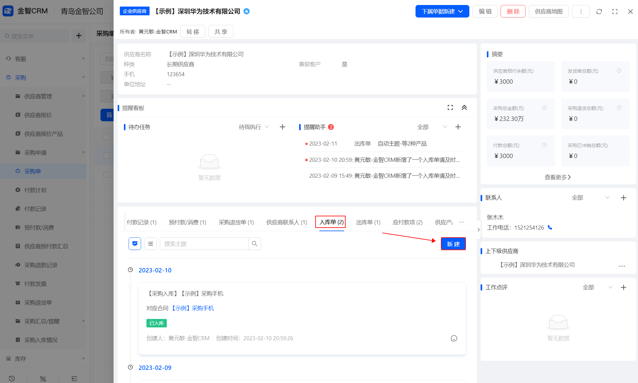Click the fullscreen expand icon in header
This screenshot has height=383, width=638.
tap(615, 12)
